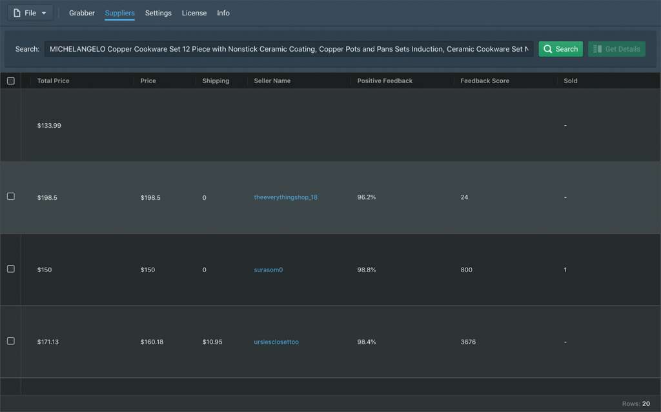
Task: Click inside the search text field
Action: pyautogui.click(x=289, y=49)
